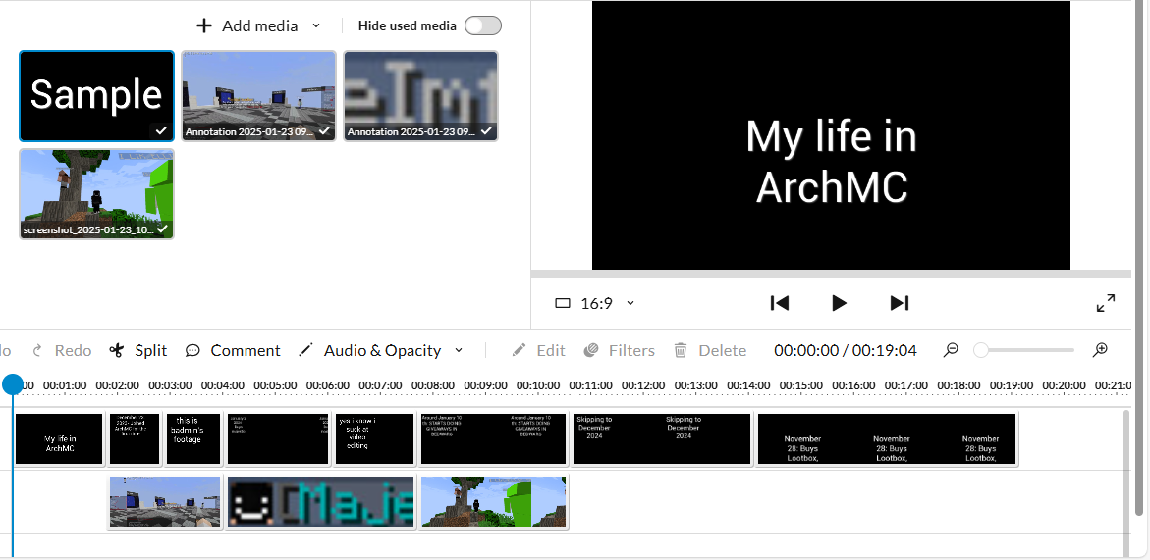This screenshot has height=560, width=1150.
Task: Select the 'this is badmin's footage' text clip
Action: click(193, 439)
